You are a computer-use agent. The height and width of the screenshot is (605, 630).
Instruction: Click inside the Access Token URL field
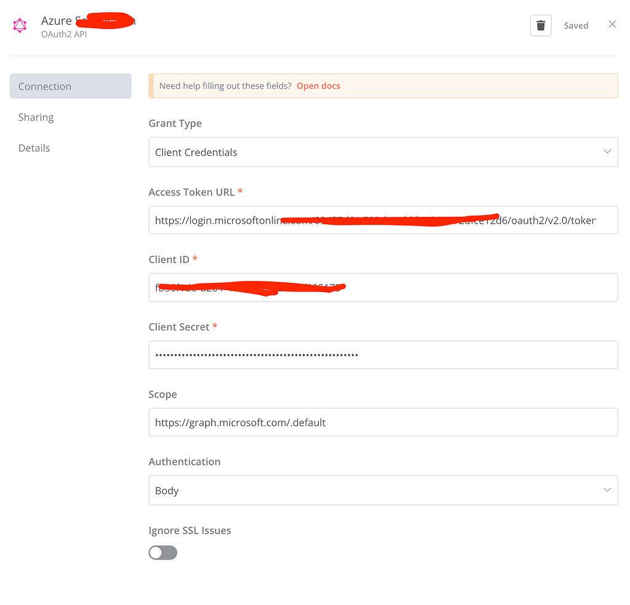[x=383, y=220]
